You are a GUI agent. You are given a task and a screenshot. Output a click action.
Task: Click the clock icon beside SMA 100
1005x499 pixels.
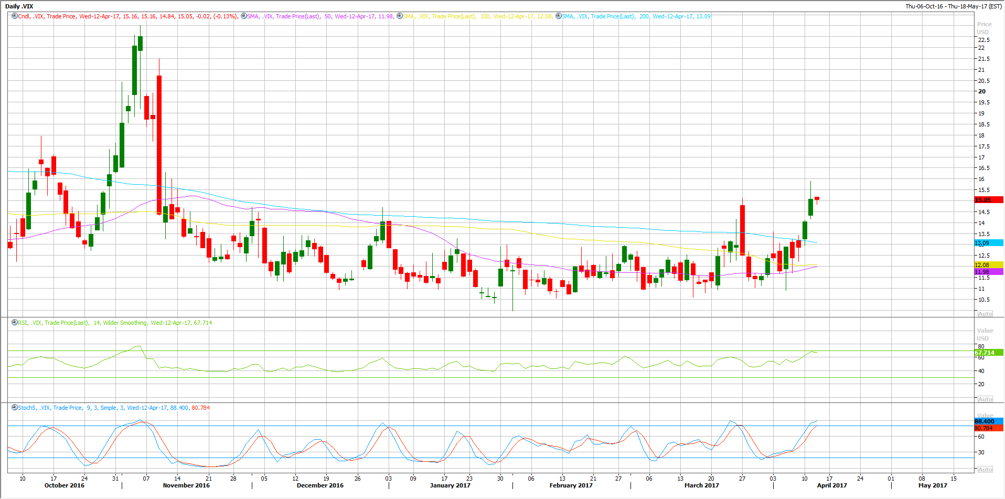tap(400, 16)
